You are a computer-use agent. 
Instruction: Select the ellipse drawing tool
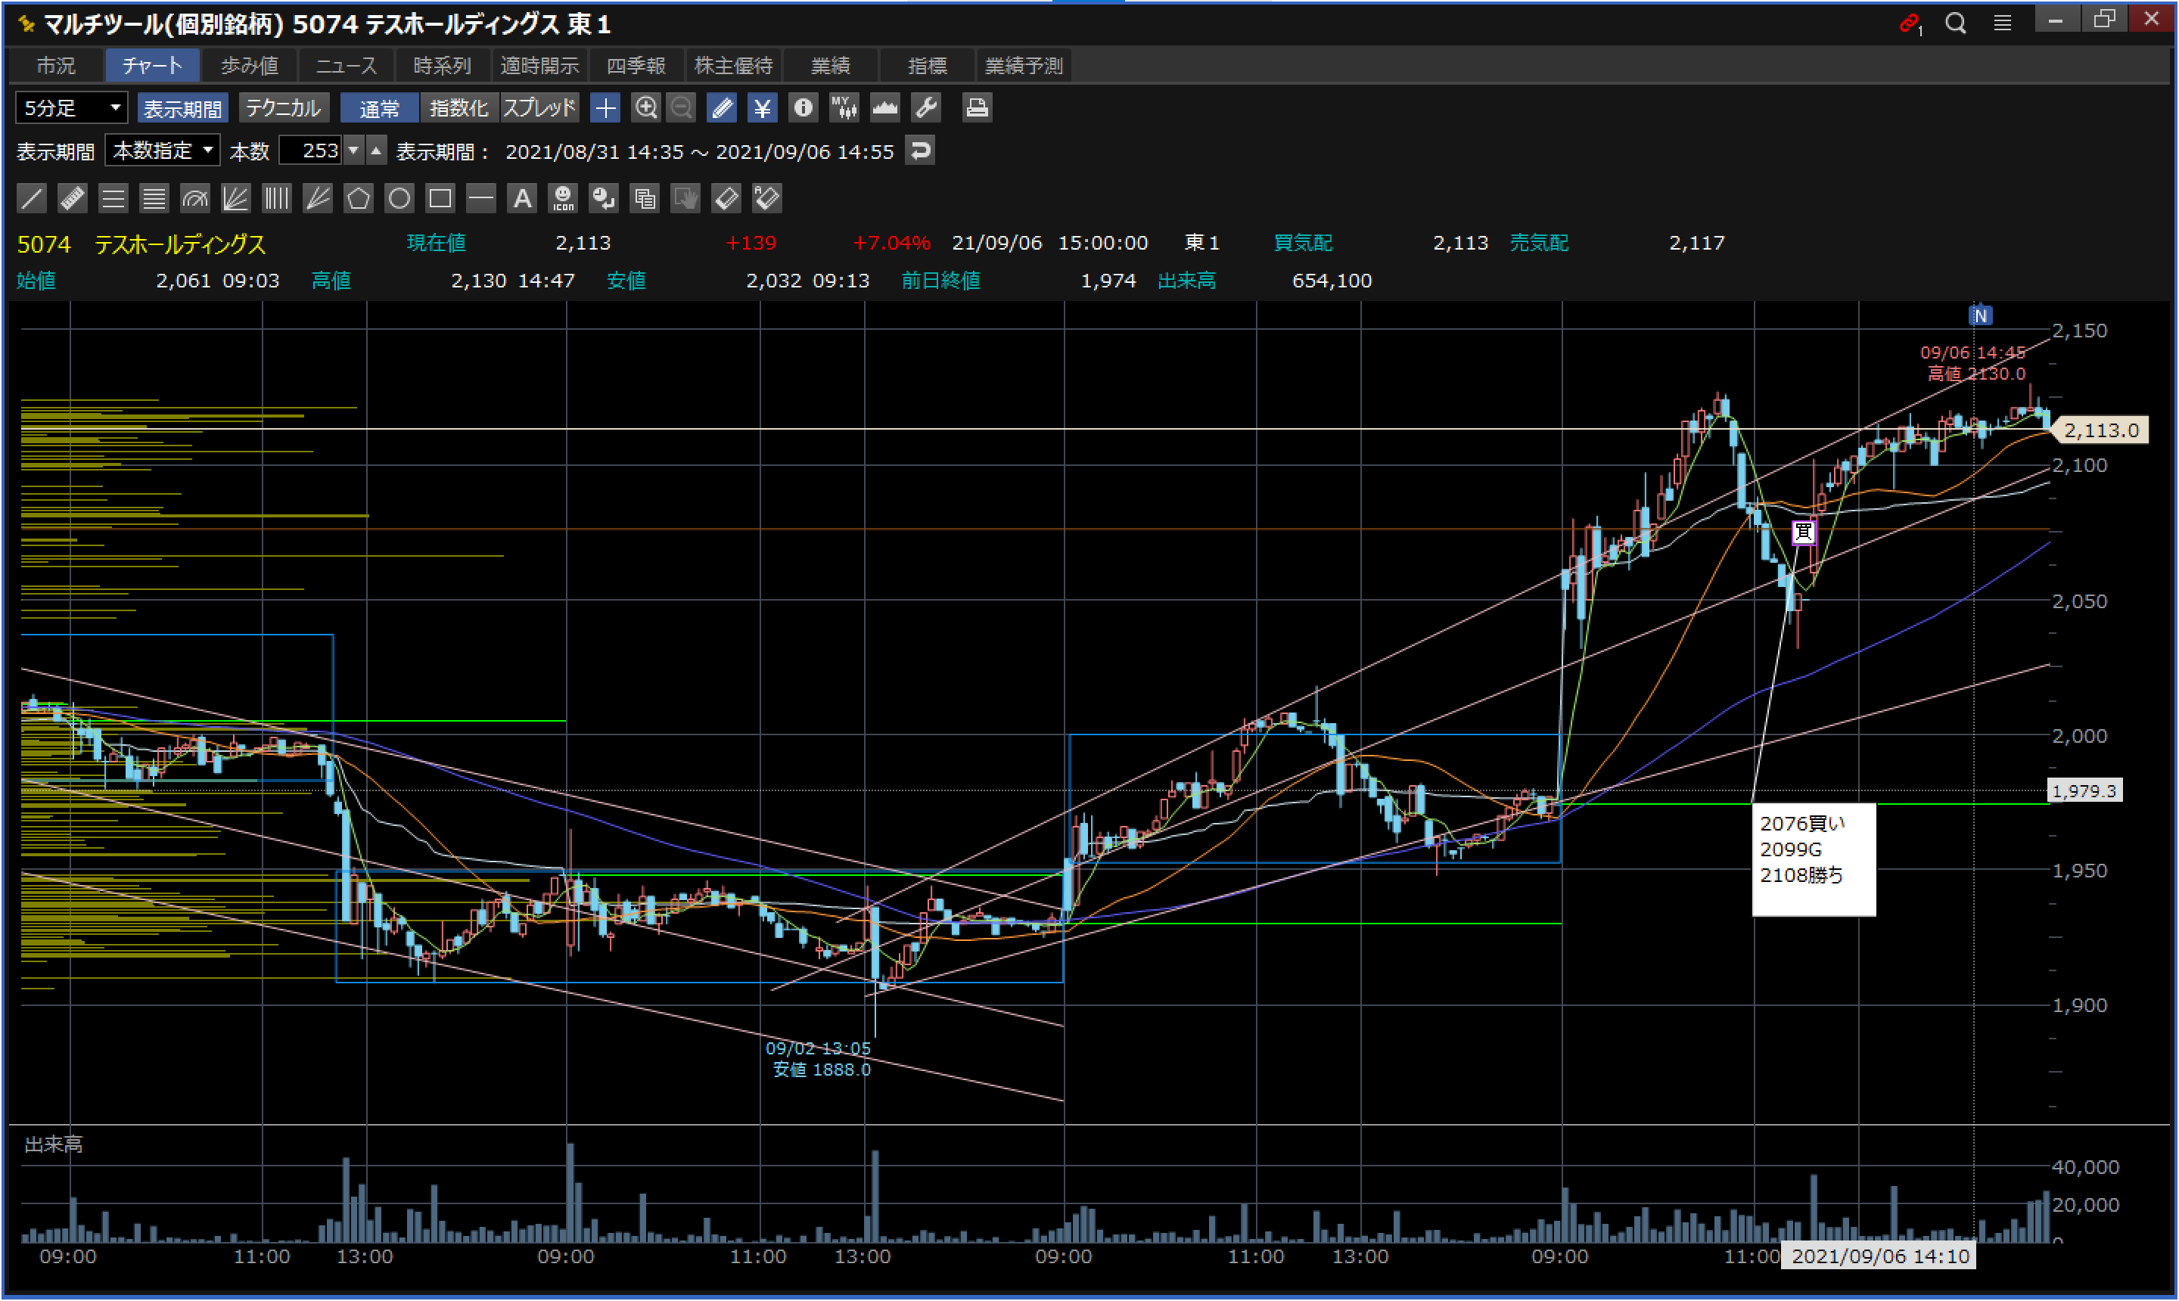point(399,198)
